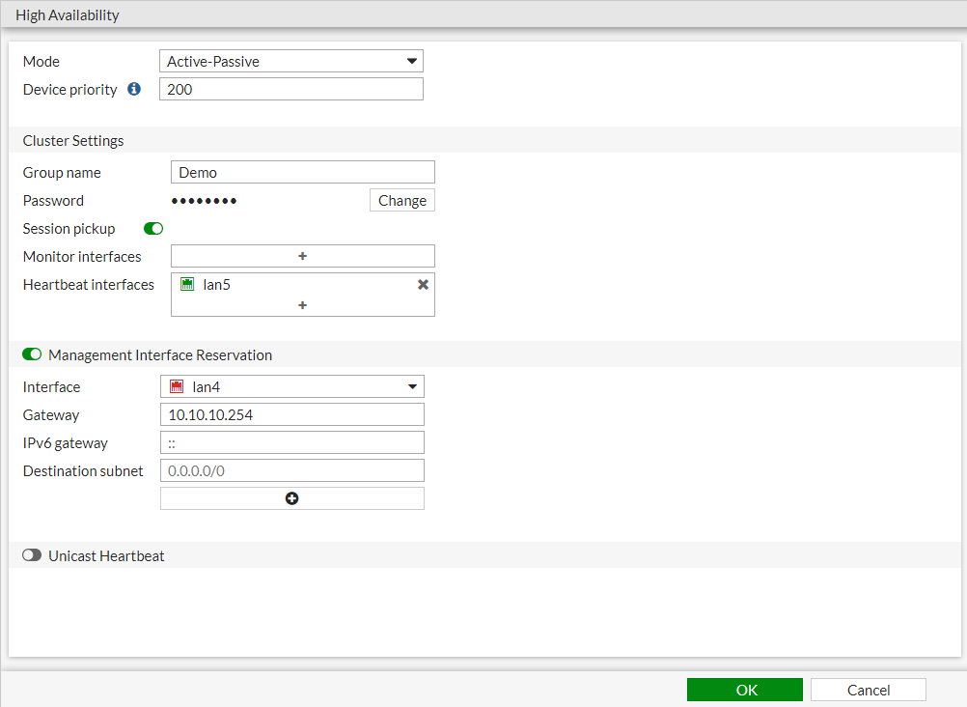Click the Destination subnet field
Viewport: 967px width, 707px height.
(x=291, y=470)
